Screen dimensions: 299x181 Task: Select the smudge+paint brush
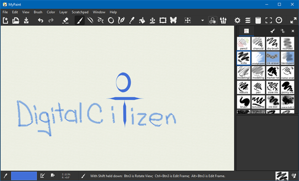pyautogui.click(x=258, y=58)
